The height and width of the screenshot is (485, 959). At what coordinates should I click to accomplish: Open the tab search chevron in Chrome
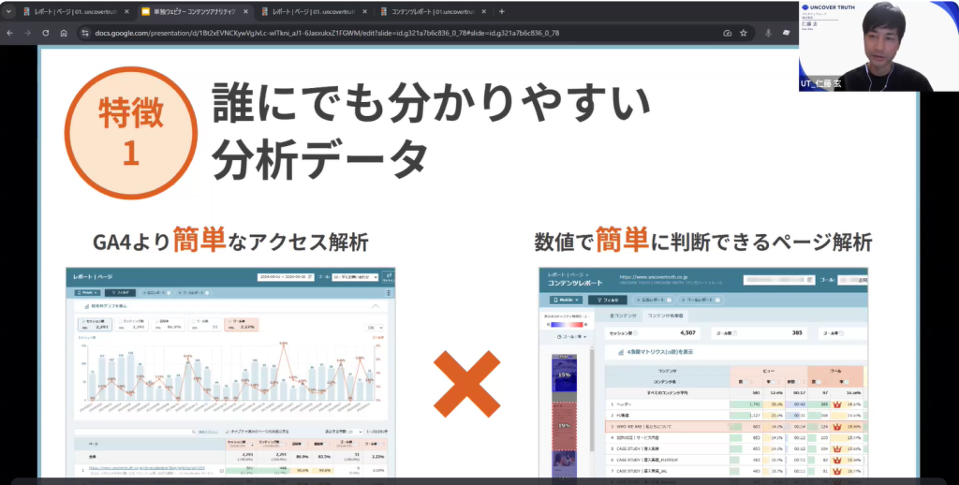8,11
